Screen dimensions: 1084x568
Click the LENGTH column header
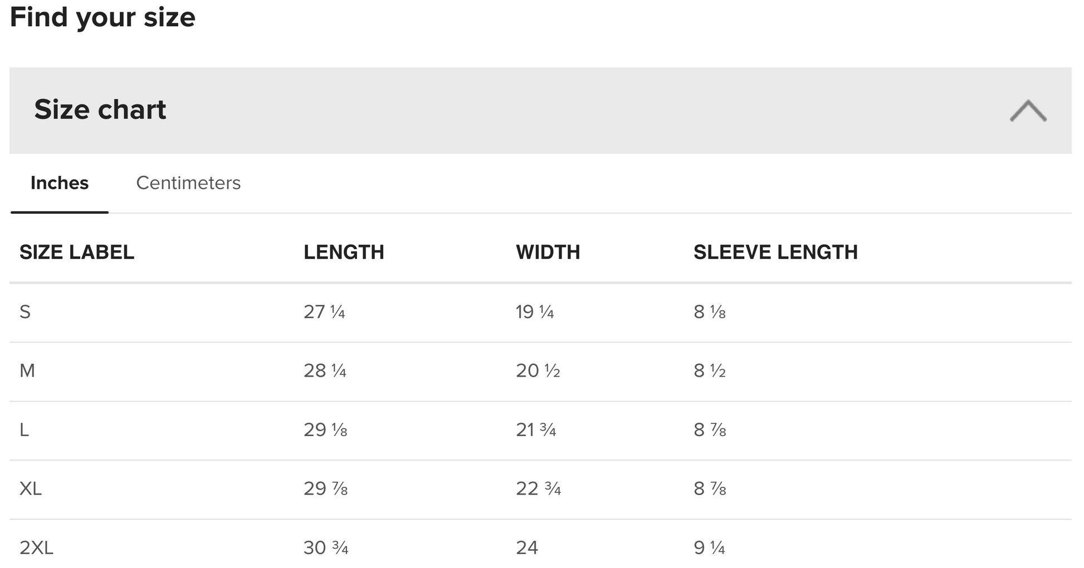pyautogui.click(x=344, y=253)
